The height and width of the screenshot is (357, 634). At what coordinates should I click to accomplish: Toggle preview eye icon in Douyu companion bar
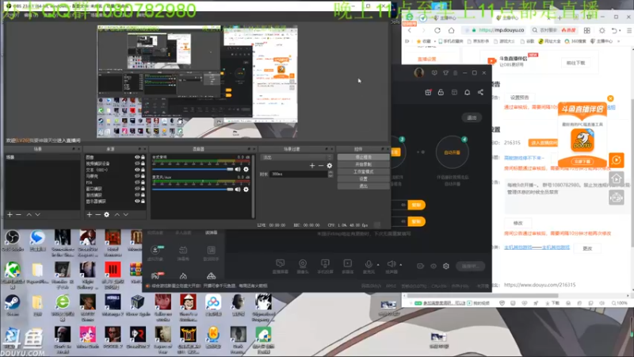433,266
